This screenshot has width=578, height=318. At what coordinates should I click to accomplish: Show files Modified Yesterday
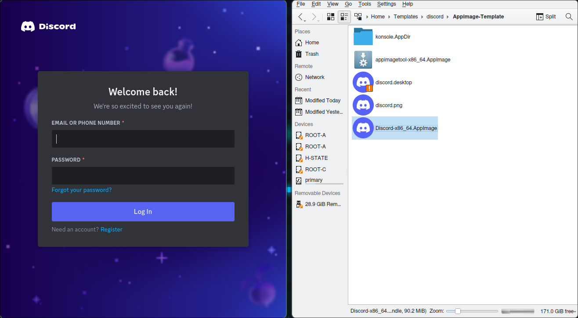(319, 112)
